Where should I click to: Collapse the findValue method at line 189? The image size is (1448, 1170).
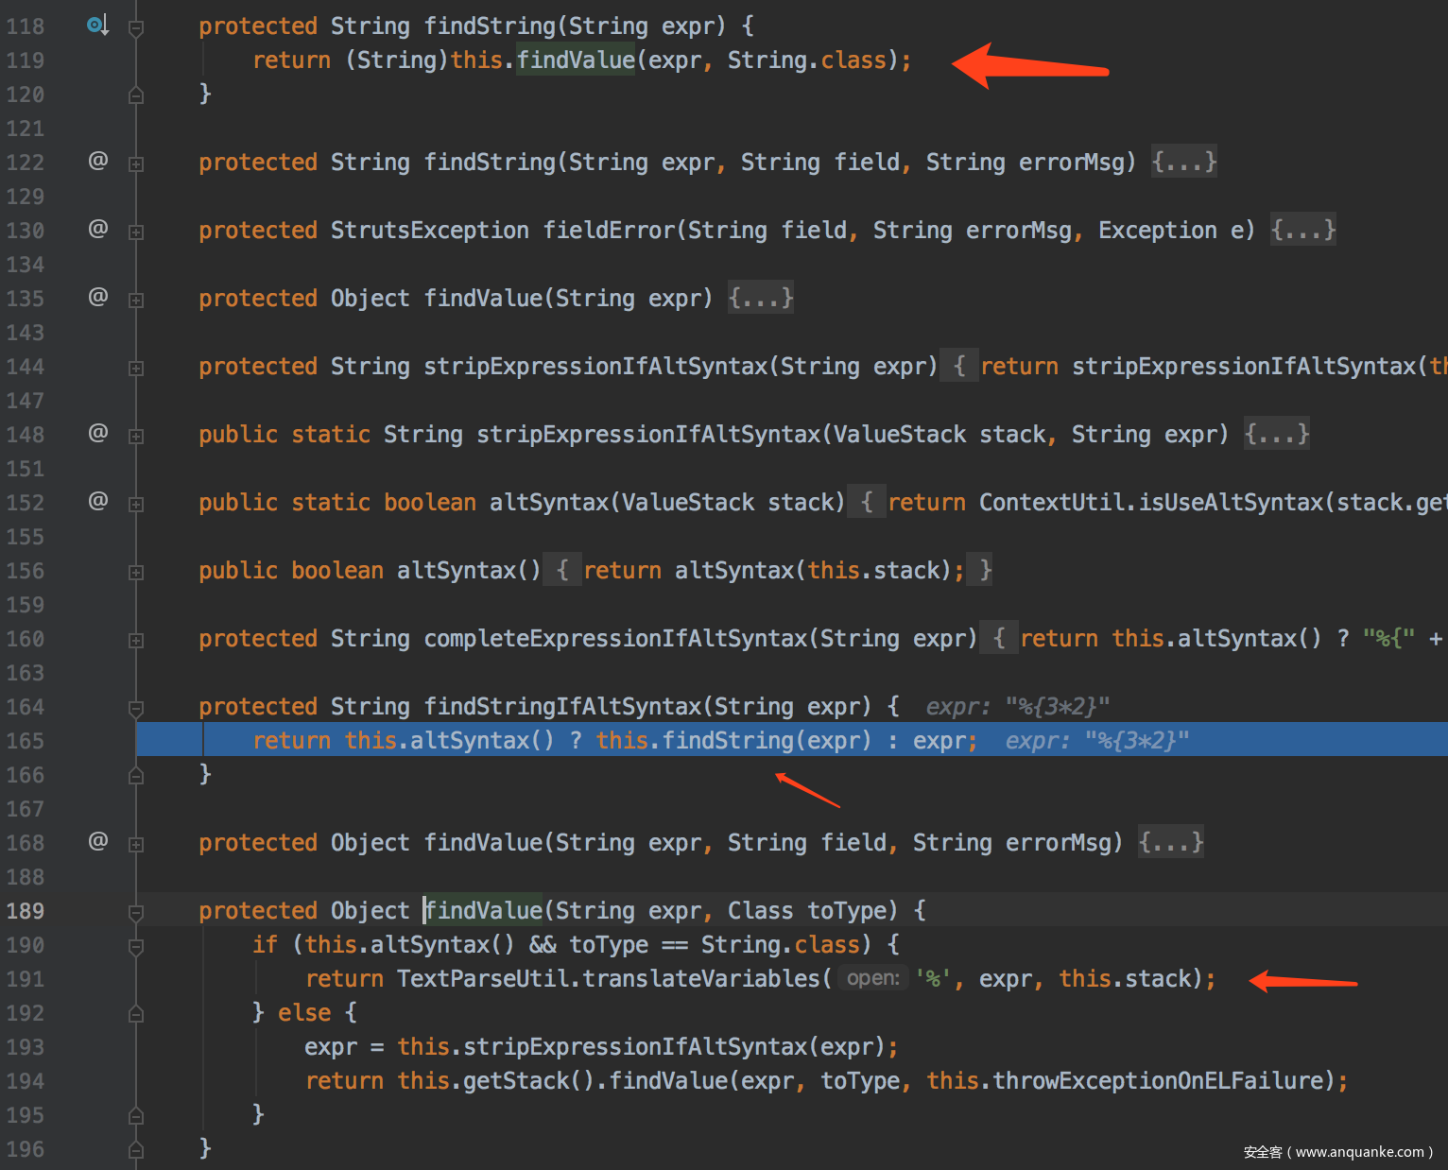136,912
